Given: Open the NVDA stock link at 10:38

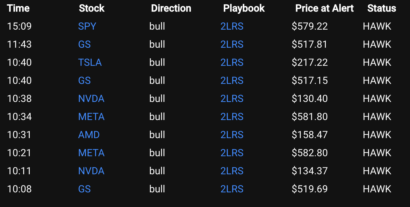Looking at the screenshot, I should [x=91, y=99].
